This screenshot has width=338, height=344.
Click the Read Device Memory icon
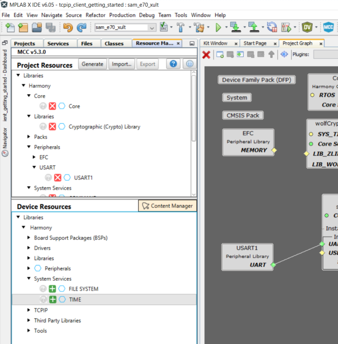(254, 27)
